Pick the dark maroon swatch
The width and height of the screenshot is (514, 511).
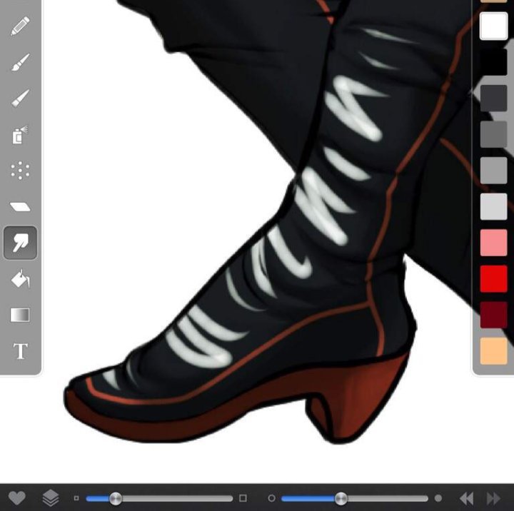(x=493, y=315)
